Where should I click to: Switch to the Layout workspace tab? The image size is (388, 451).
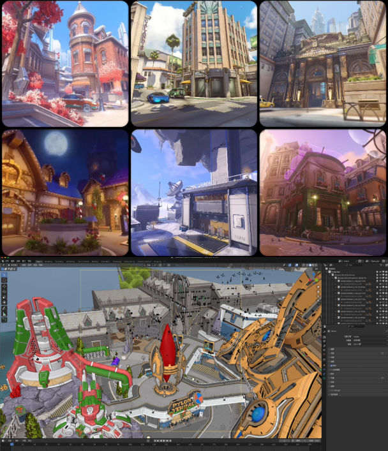point(40,262)
